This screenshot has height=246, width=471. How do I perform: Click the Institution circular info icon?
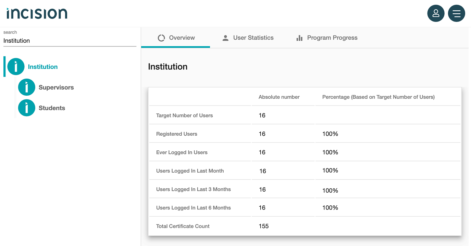tap(16, 67)
